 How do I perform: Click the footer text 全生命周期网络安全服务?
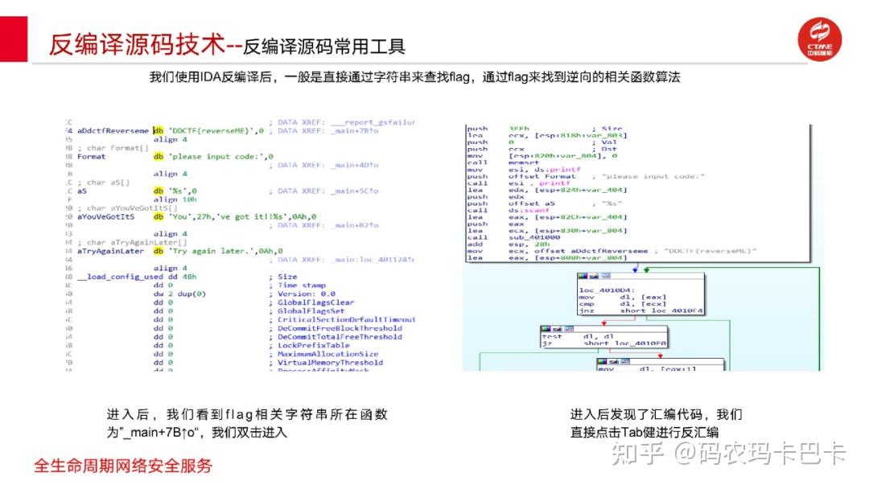point(123,466)
